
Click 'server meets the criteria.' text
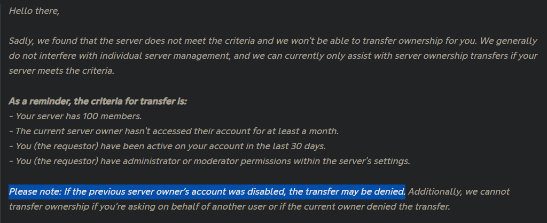click(x=61, y=71)
